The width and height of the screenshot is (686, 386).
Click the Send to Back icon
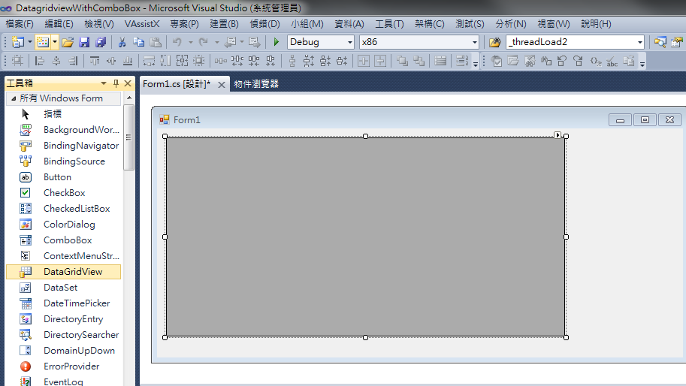click(419, 61)
